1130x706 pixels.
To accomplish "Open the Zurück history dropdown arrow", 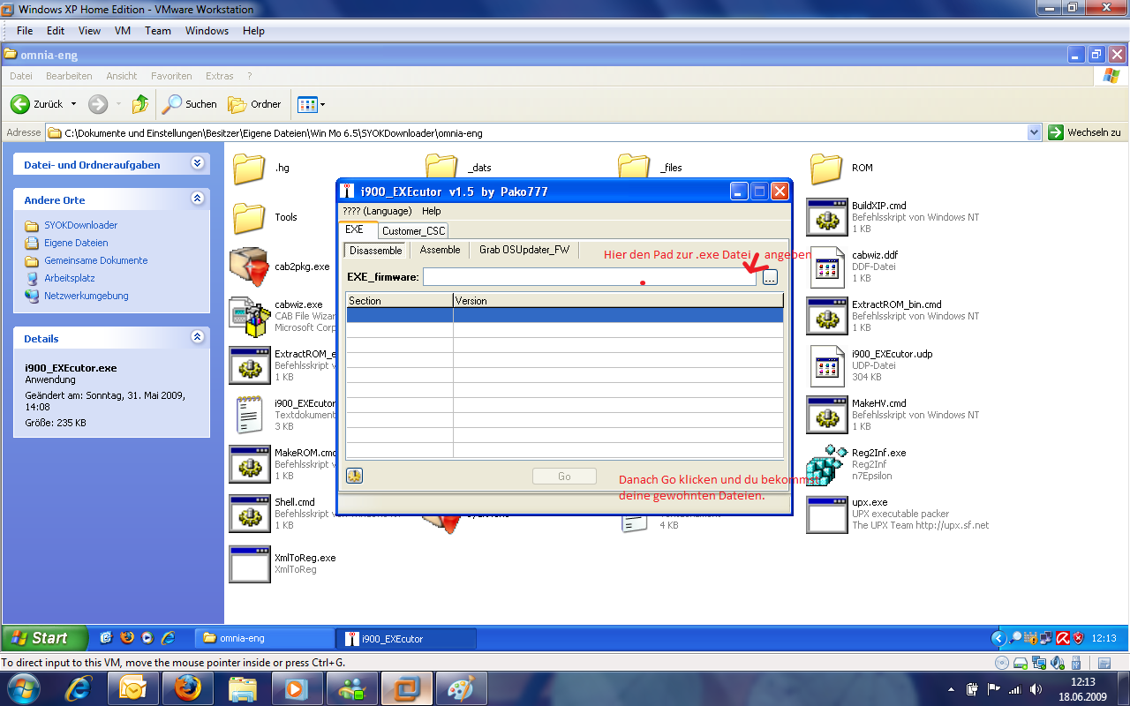I will pyautogui.click(x=73, y=104).
